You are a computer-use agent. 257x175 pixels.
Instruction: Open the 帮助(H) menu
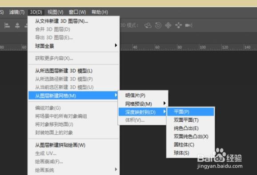point(100,12)
